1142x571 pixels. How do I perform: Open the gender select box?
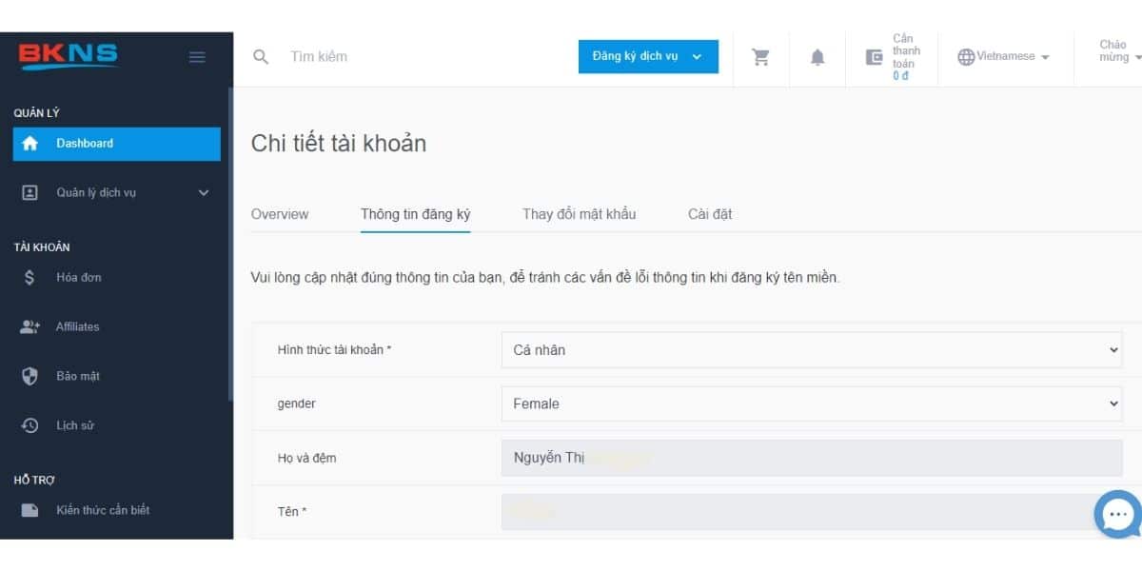[x=812, y=404]
